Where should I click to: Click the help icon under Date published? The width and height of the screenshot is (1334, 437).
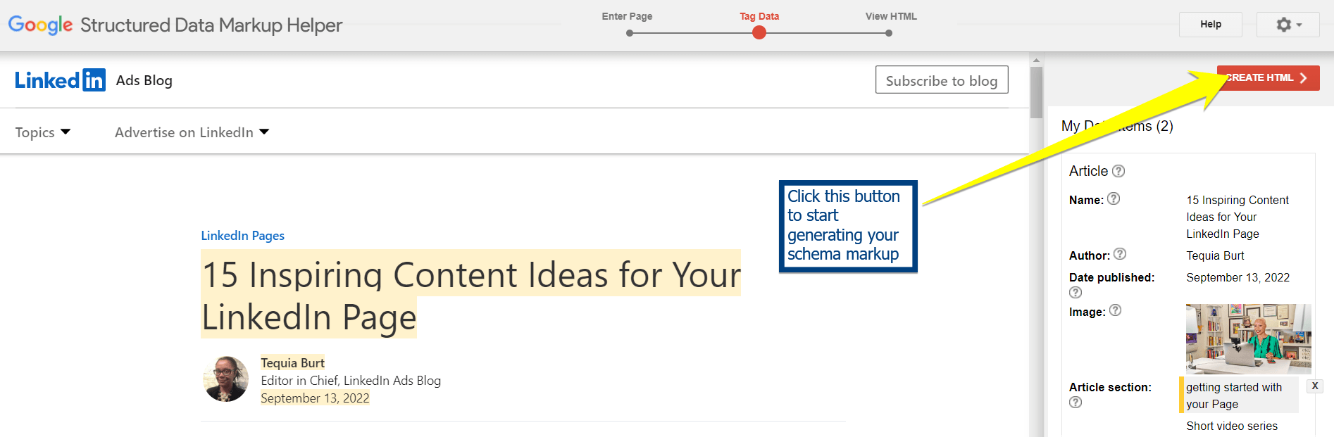1076,292
